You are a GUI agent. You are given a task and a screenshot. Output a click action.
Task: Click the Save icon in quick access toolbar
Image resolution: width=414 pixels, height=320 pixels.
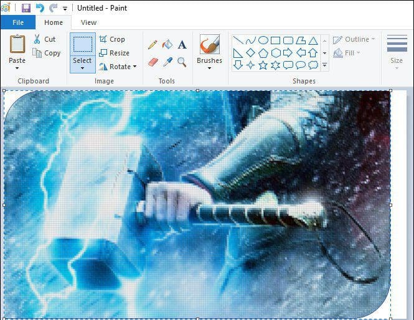pos(26,8)
